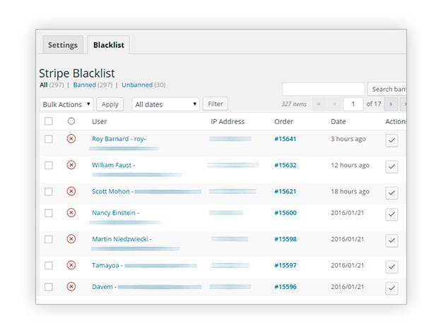Click the red banned icon for Davem
The image size is (424, 335).
[x=71, y=286]
